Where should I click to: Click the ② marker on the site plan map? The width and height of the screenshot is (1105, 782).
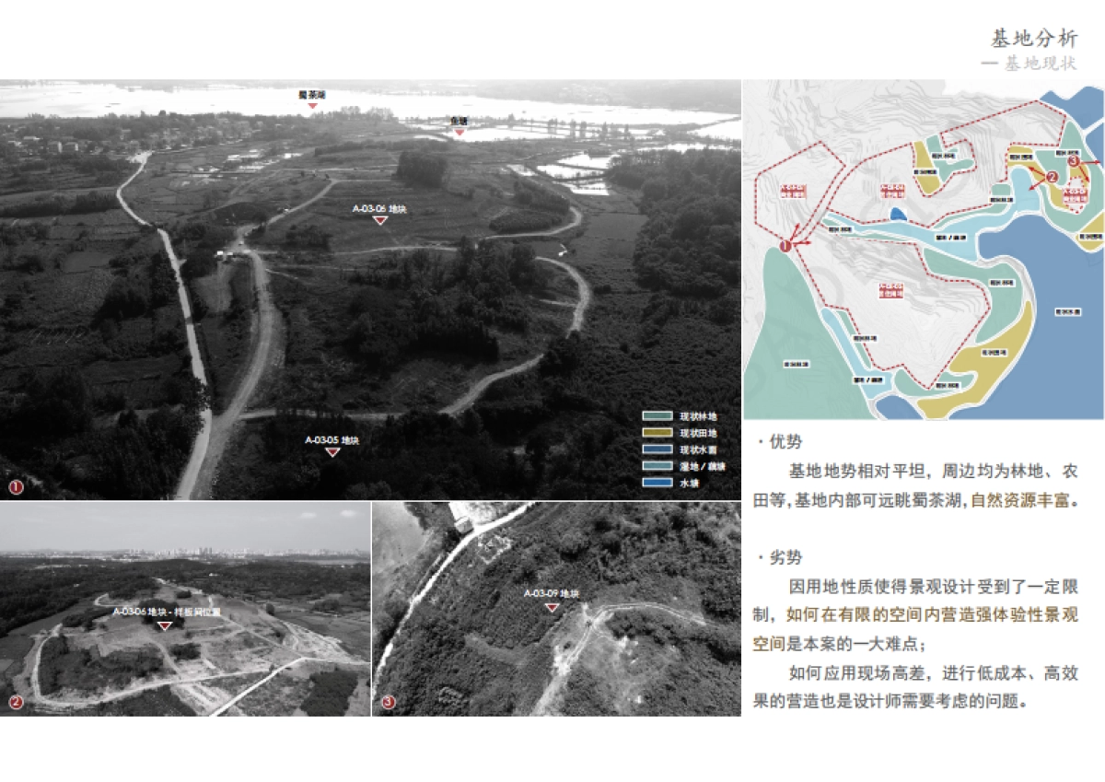[x=1053, y=177]
